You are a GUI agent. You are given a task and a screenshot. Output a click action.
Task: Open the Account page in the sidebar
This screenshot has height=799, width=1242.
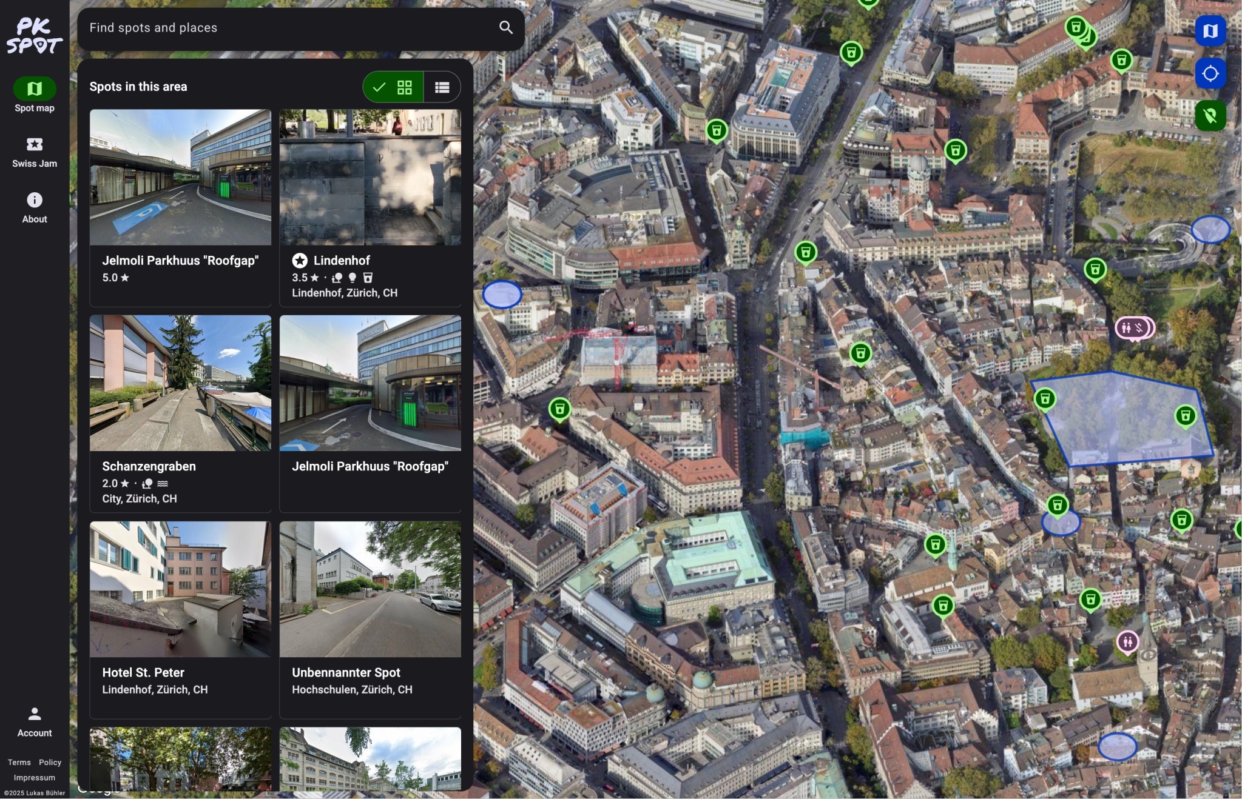pos(35,722)
